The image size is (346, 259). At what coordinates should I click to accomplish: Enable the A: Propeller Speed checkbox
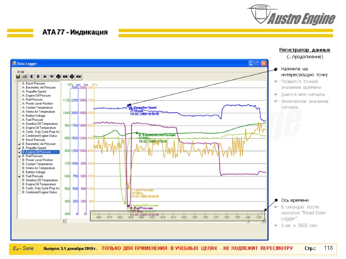[x=19, y=92]
